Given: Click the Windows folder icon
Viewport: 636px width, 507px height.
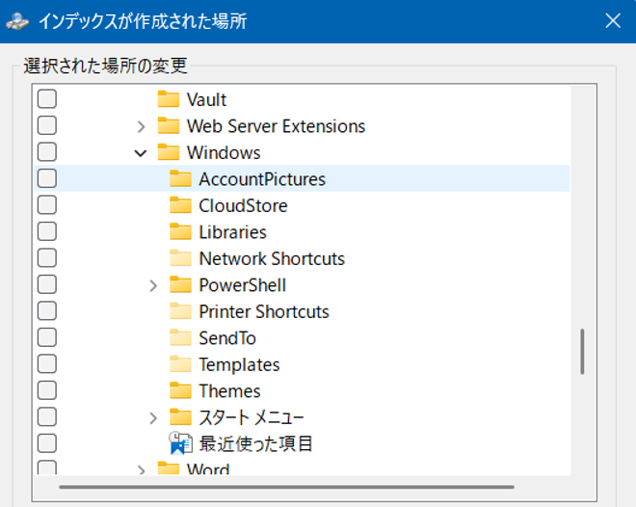Looking at the screenshot, I should coord(169,152).
